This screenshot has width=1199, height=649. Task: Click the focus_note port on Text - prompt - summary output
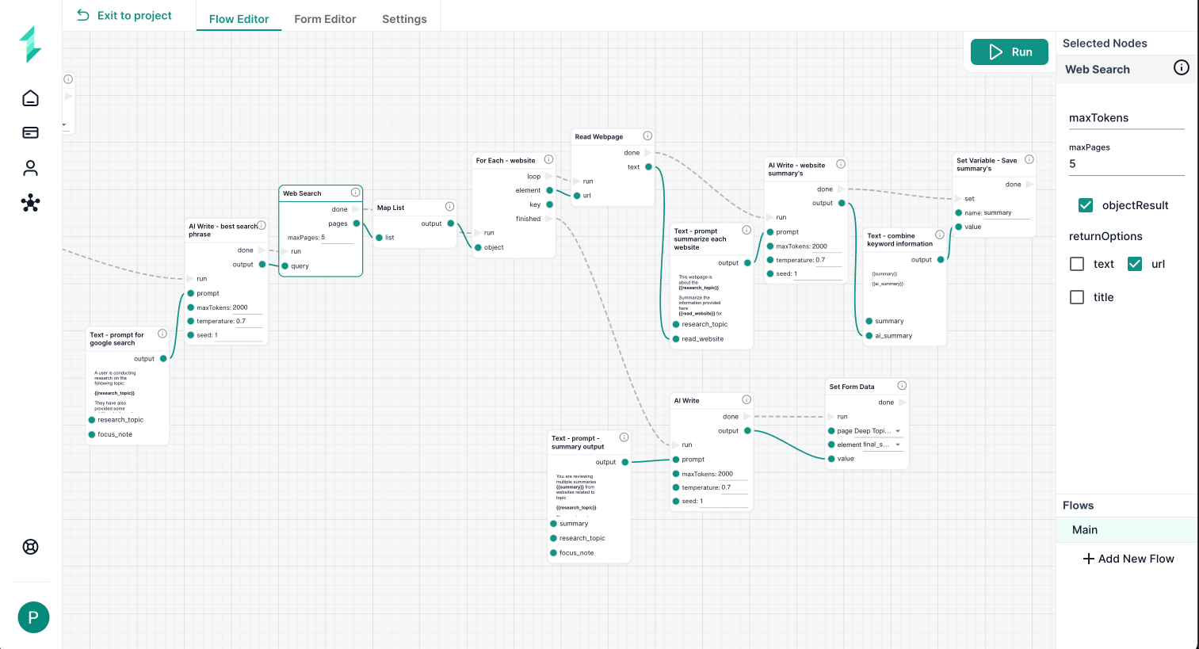click(553, 553)
